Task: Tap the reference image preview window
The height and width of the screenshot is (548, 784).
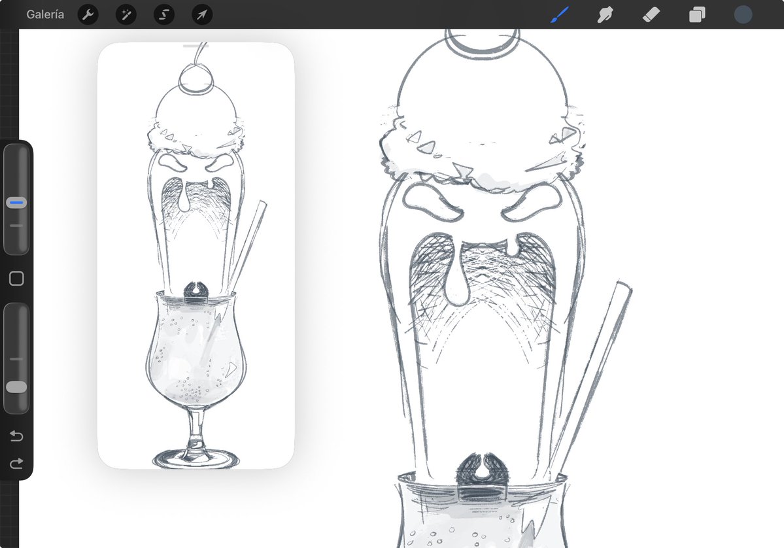Action: coord(196,256)
